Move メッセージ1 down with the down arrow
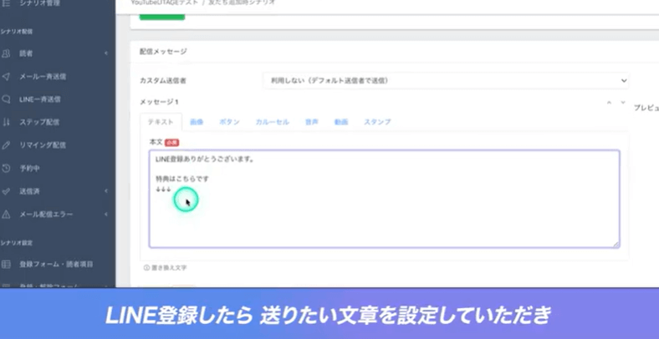Viewport: 659px width, 339px height. (622, 103)
